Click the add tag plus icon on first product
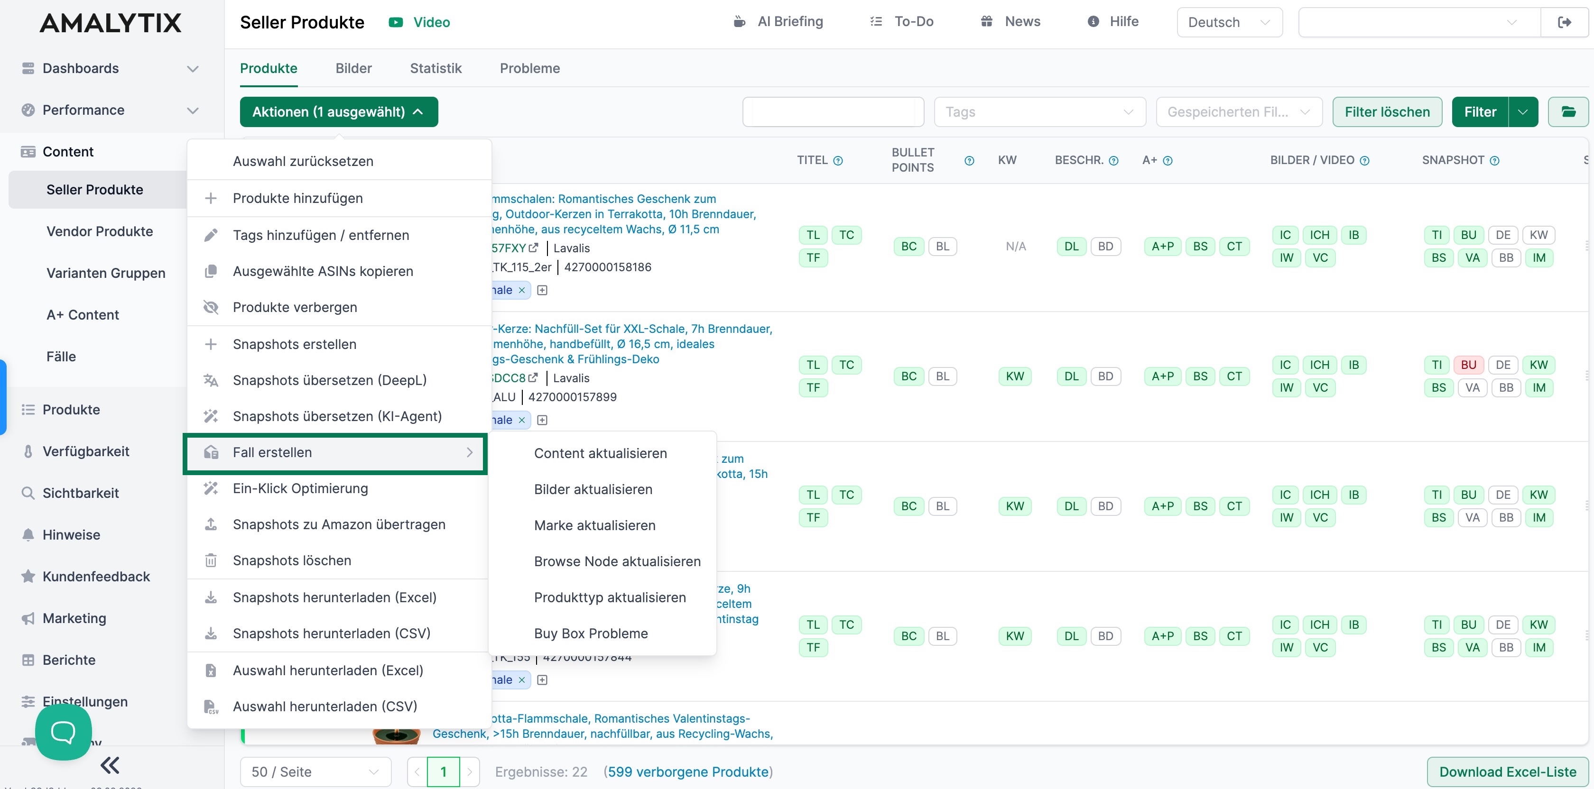The image size is (1594, 789). point(542,290)
